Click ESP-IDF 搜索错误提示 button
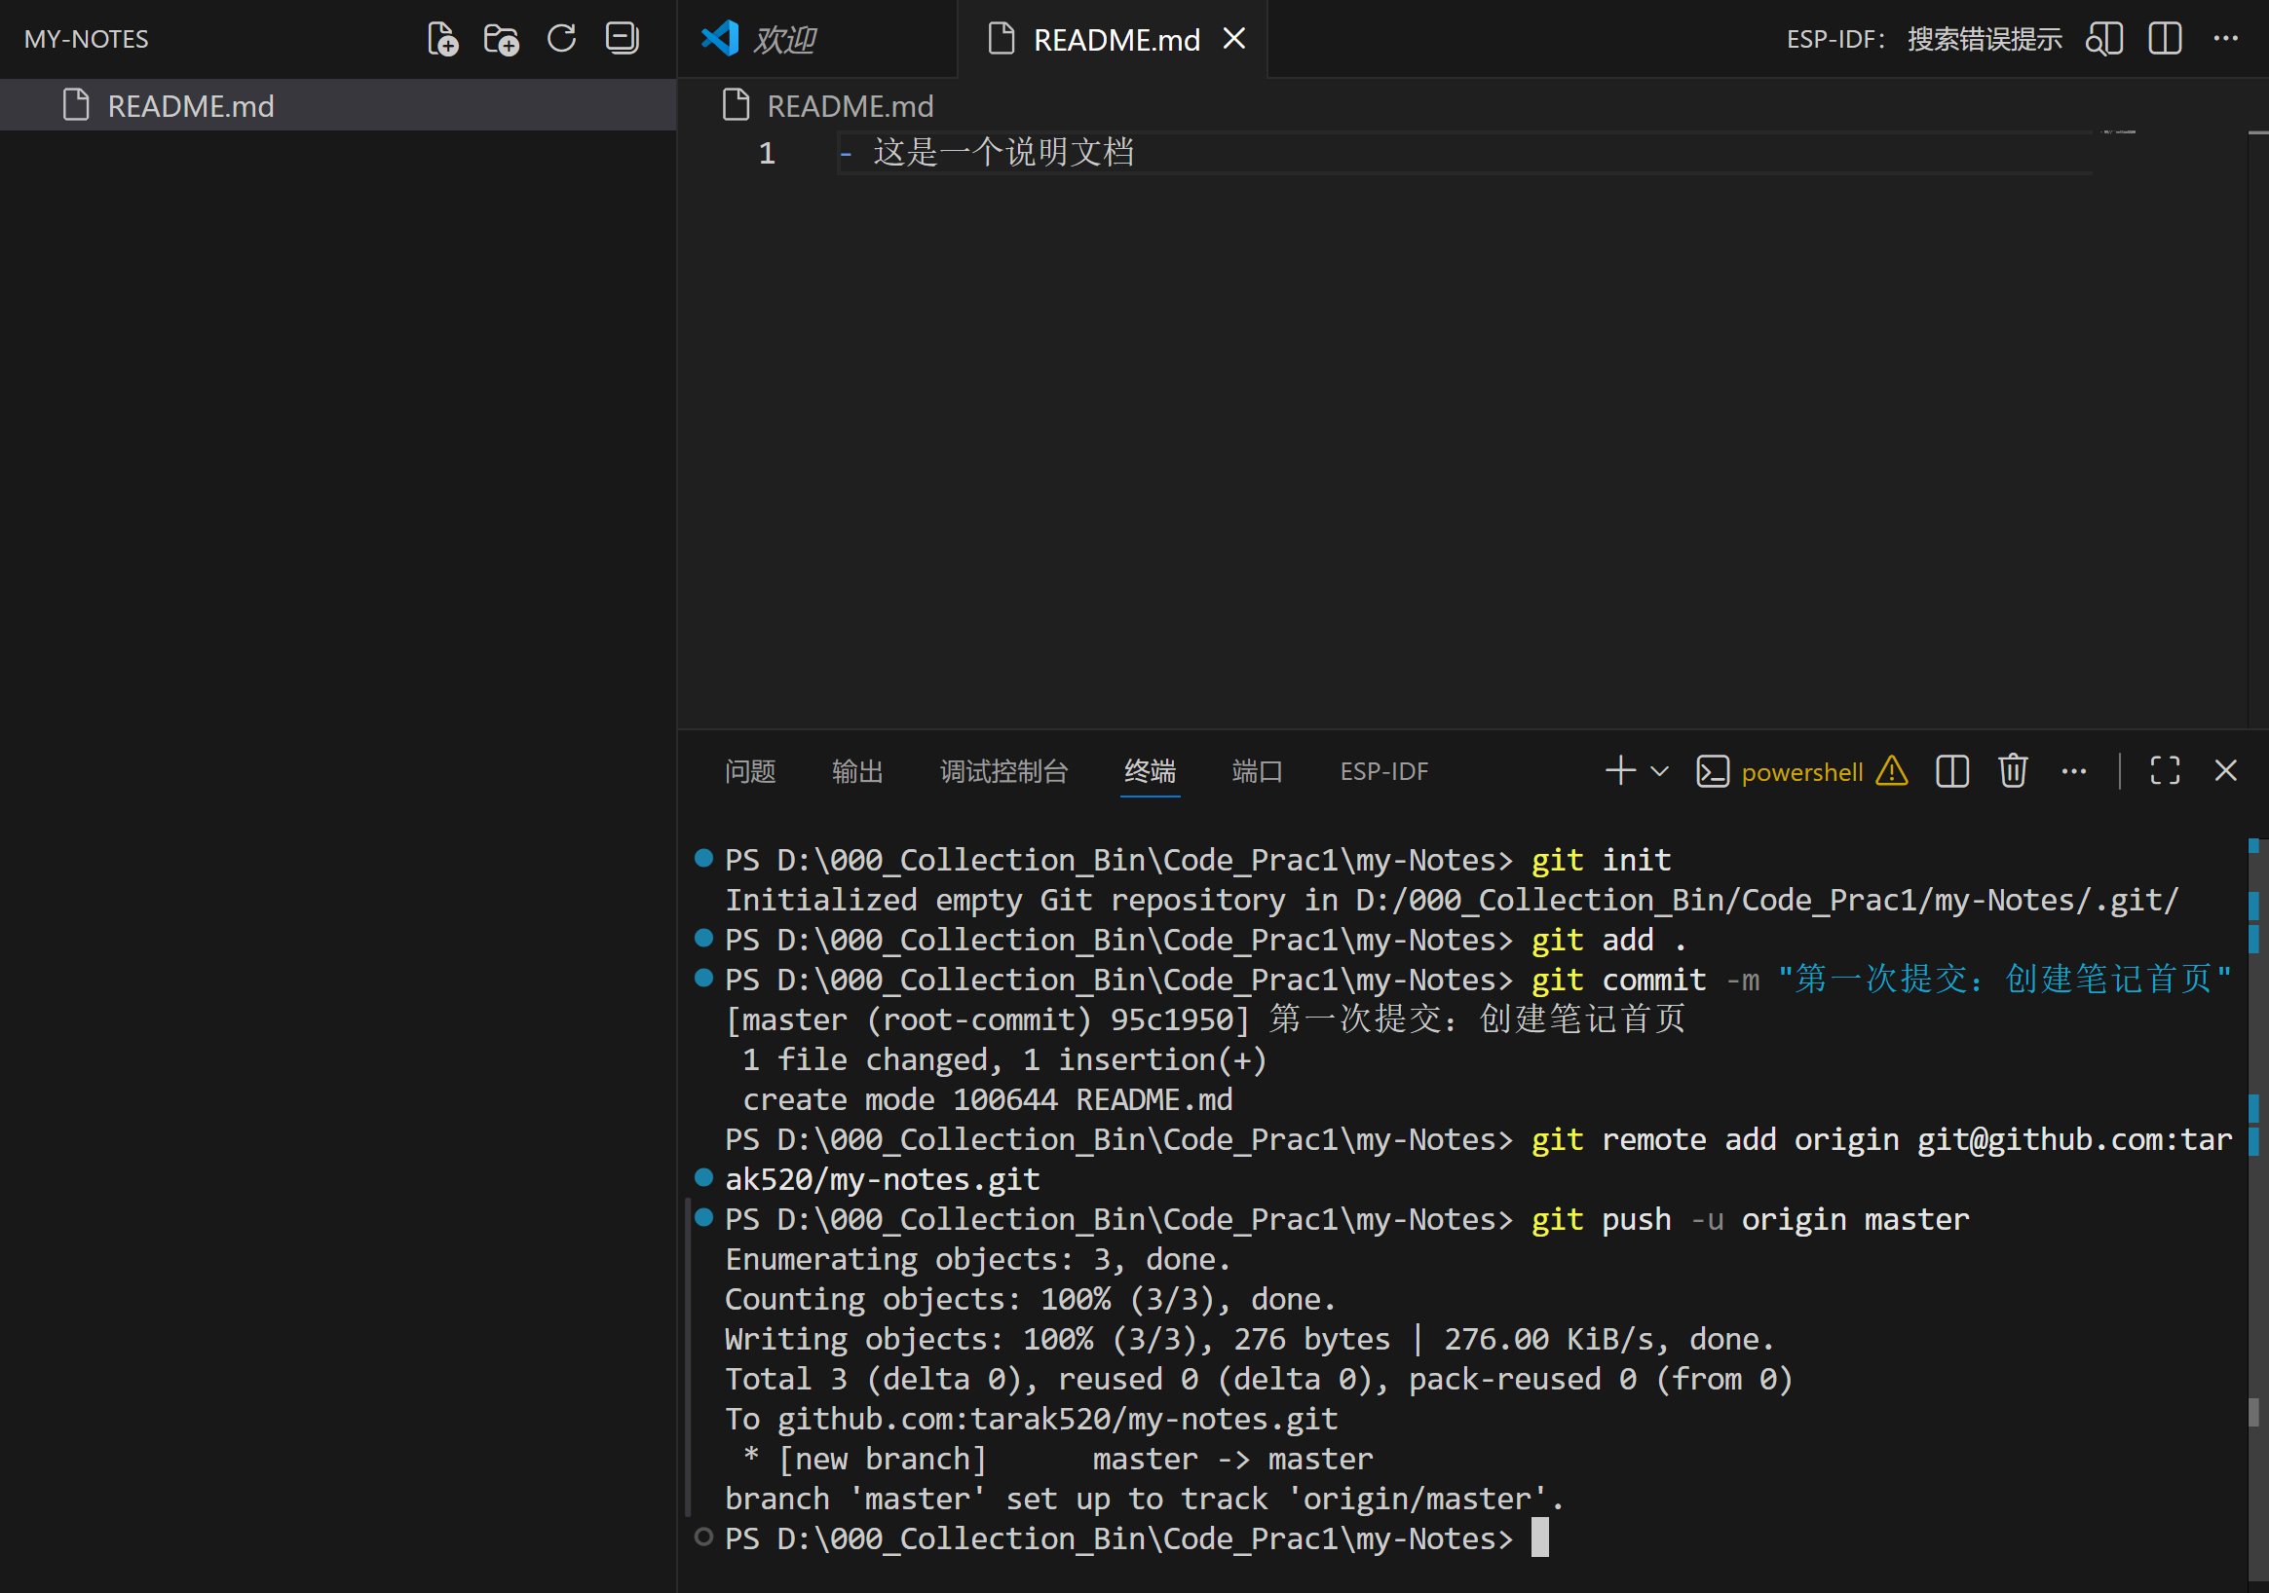The width and height of the screenshot is (2269, 1593). point(1923,40)
